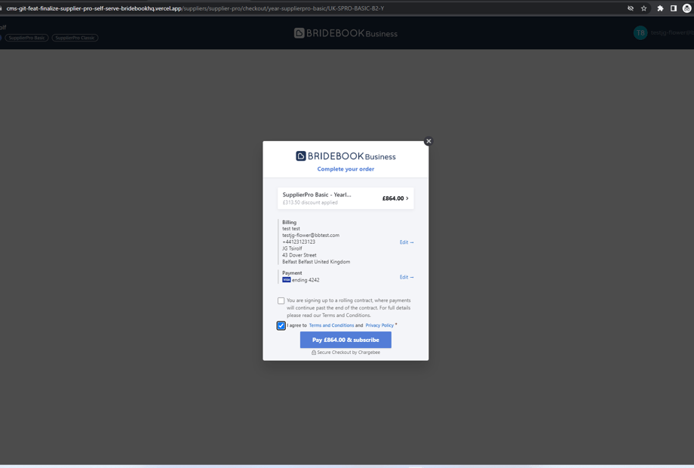Click the eye-slash icon in address bar

631,8
